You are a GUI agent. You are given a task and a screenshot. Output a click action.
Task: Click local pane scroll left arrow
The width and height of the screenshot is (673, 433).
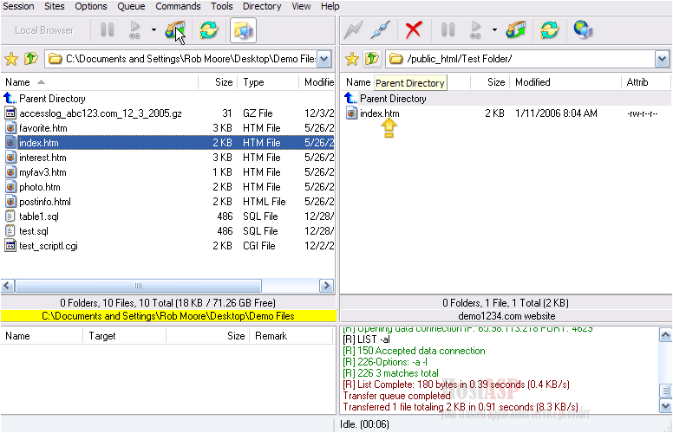(8, 286)
